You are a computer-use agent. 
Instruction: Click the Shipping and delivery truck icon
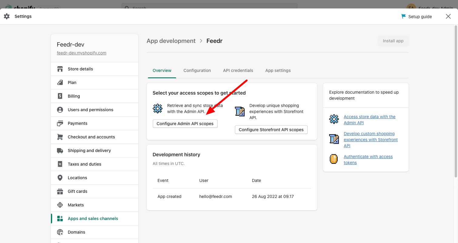click(x=60, y=151)
